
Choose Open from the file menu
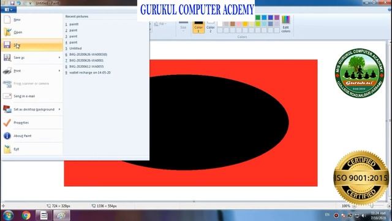click(x=32, y=33)
